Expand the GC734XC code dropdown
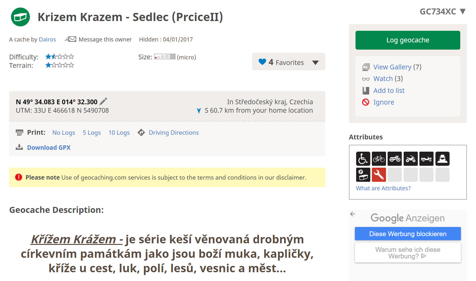Viewport: 476px width, 281px height. click(x=462, y=12)
